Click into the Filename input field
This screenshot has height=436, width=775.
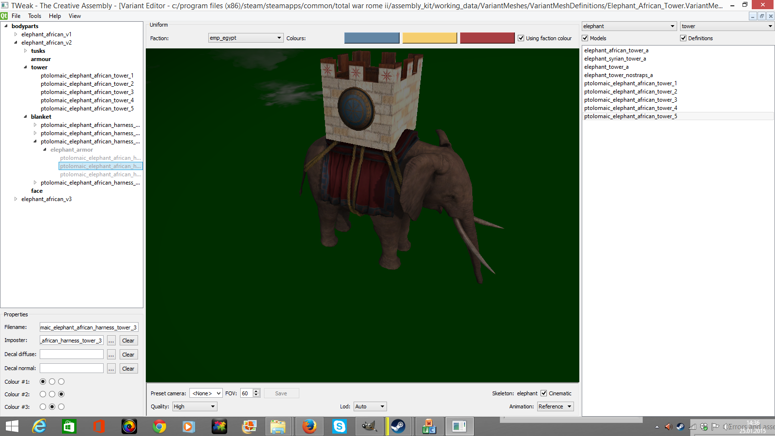click(89, 327)
